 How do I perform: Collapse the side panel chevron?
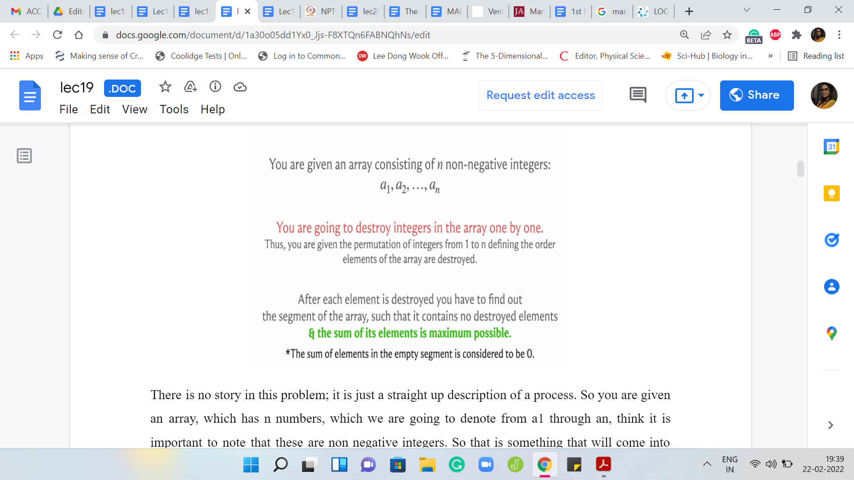pyautogui.click(x=830, y=425)
